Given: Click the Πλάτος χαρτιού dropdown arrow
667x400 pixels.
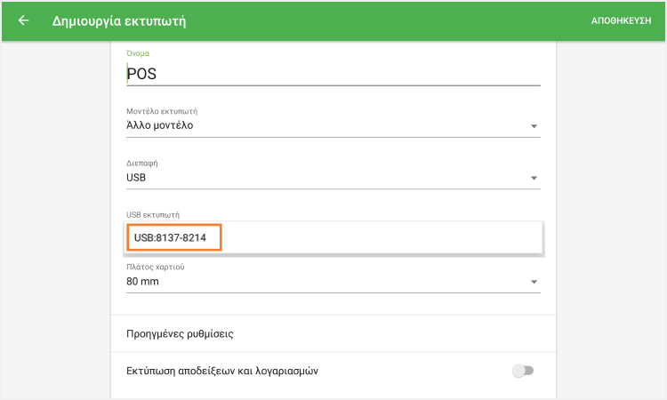Looking at the screenshot, I should pos(534,282).
